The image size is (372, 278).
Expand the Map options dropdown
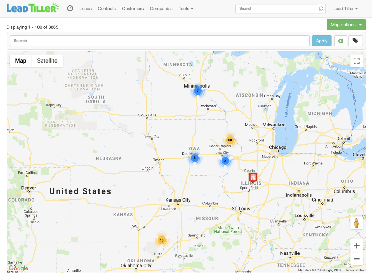346,25
